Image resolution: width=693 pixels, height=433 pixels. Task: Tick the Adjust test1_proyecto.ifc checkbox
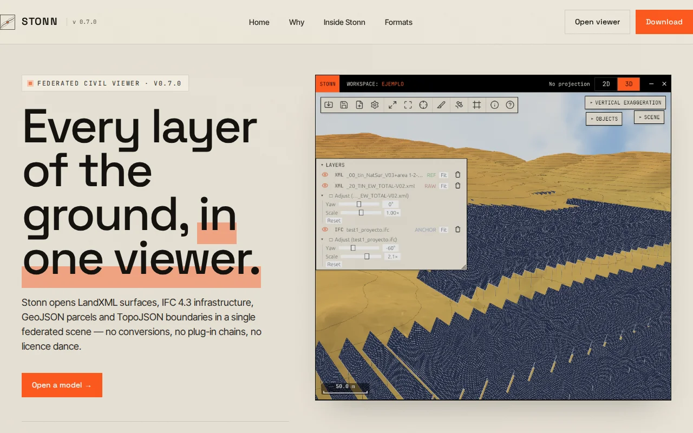coord(331,239)
